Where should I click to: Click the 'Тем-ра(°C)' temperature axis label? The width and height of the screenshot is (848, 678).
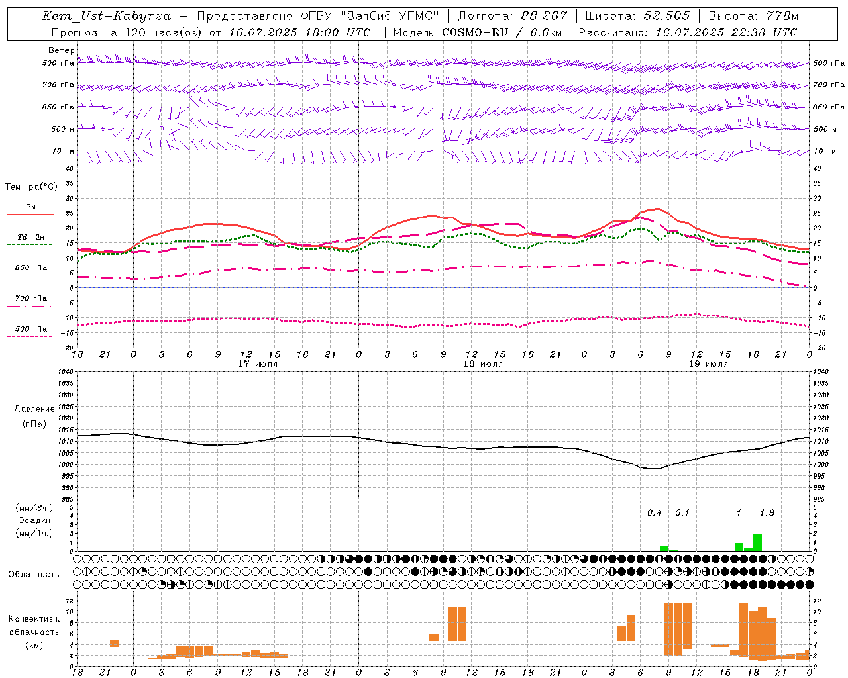coord(31,187)
